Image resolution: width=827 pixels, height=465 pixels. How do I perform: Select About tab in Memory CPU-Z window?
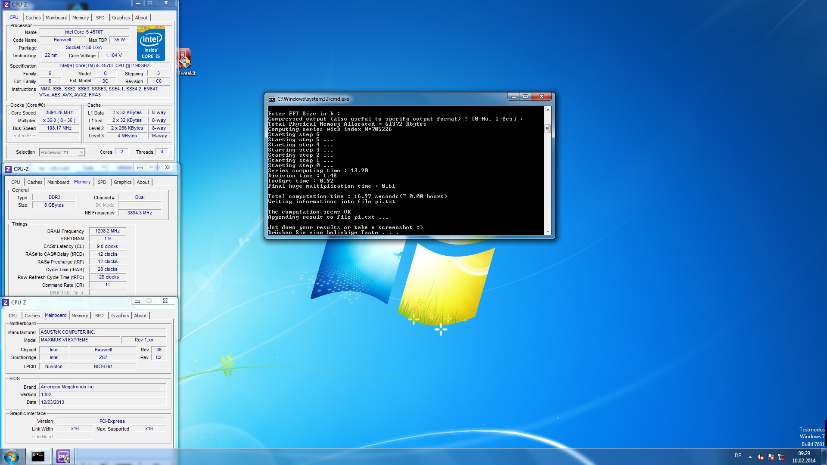pyautogui.click(x=143, y=182)
